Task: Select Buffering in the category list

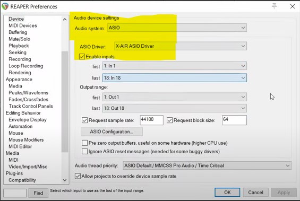Action: tap(18, 32)
